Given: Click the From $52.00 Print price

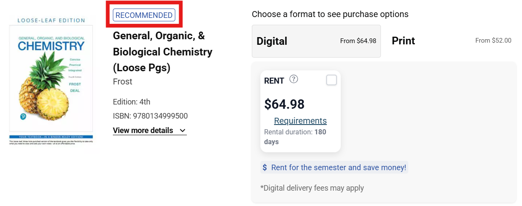Looking at the screenshot, I should pos(493,41).
